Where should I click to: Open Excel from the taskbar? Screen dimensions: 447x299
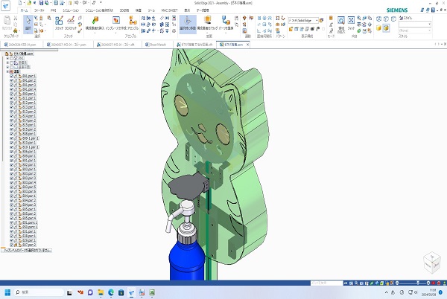152,292
